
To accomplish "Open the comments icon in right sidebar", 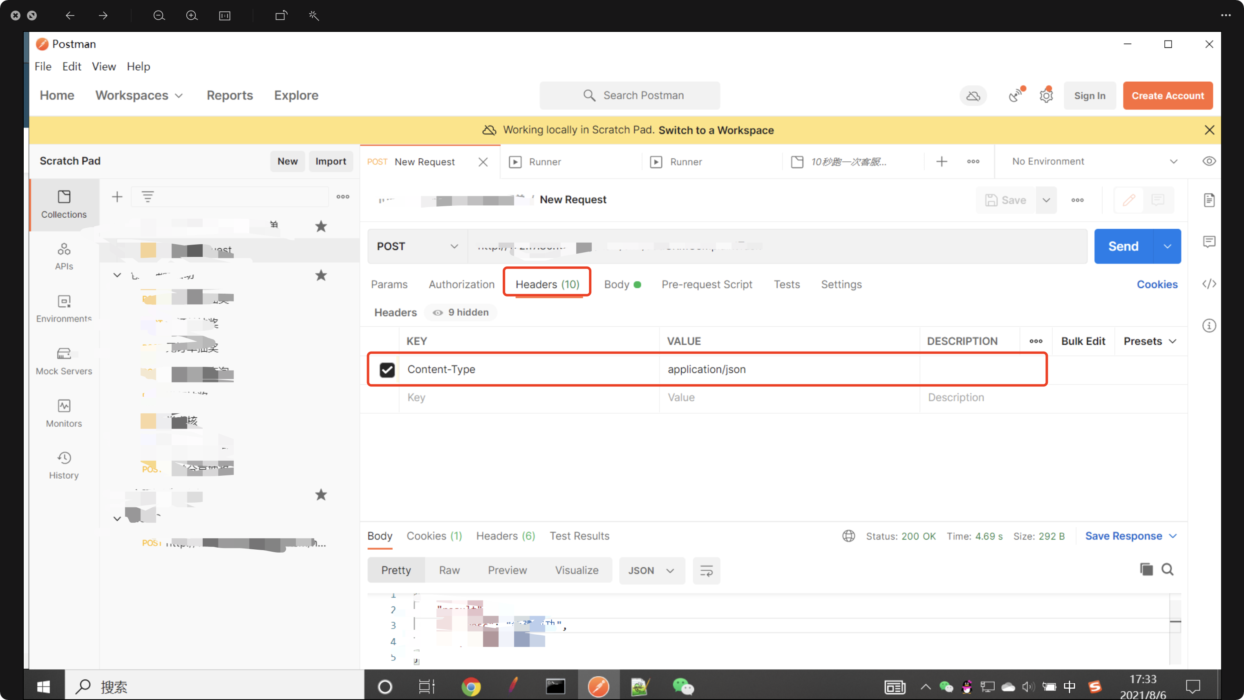I will (x=1209, y=241).
